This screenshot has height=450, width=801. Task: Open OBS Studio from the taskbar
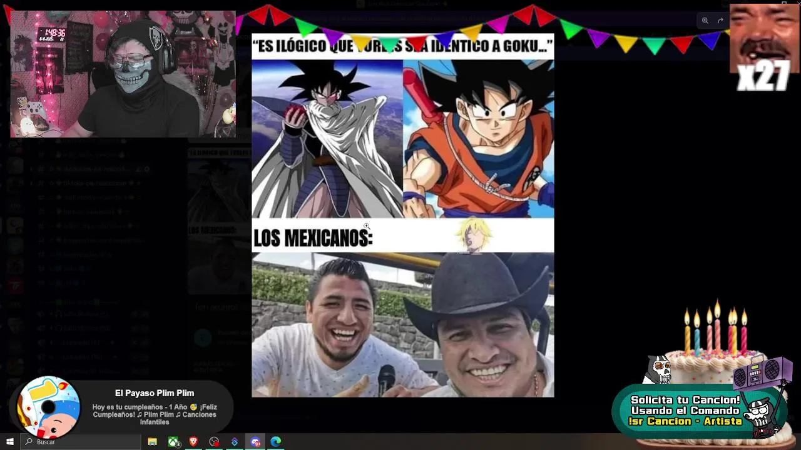coord(214,442)
